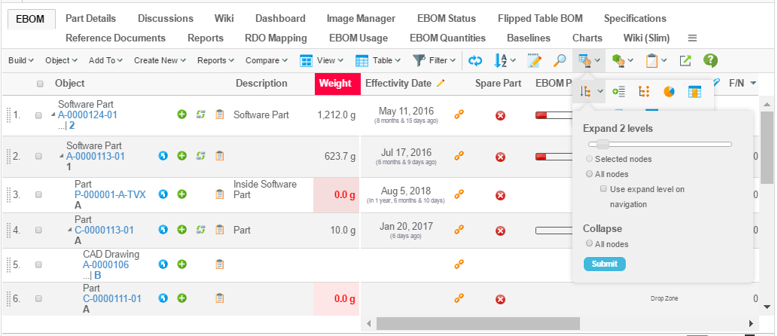Click the link icon in the May 11, 2016 row
This screenshot has width=778, height=336.
tap(458, 115)
